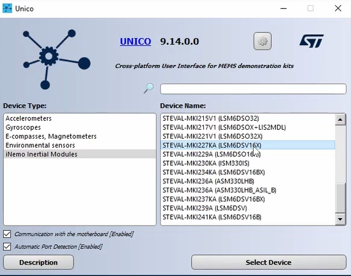Toggle Automatic Port Detection checkbox

click(x=7, y=247)
